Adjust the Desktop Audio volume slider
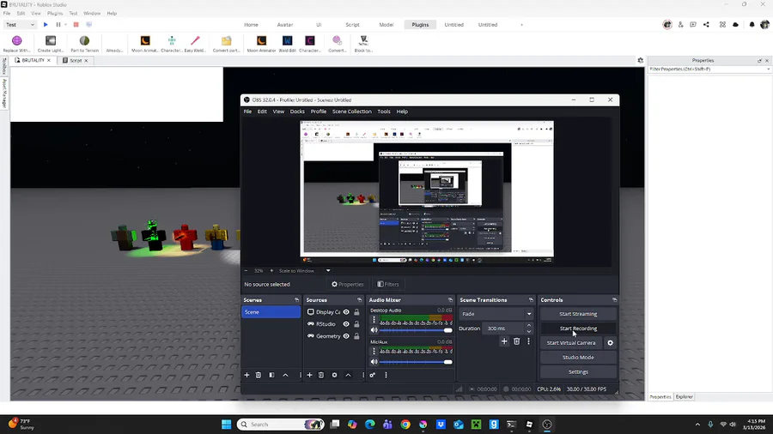 click(x=416, y=330)
